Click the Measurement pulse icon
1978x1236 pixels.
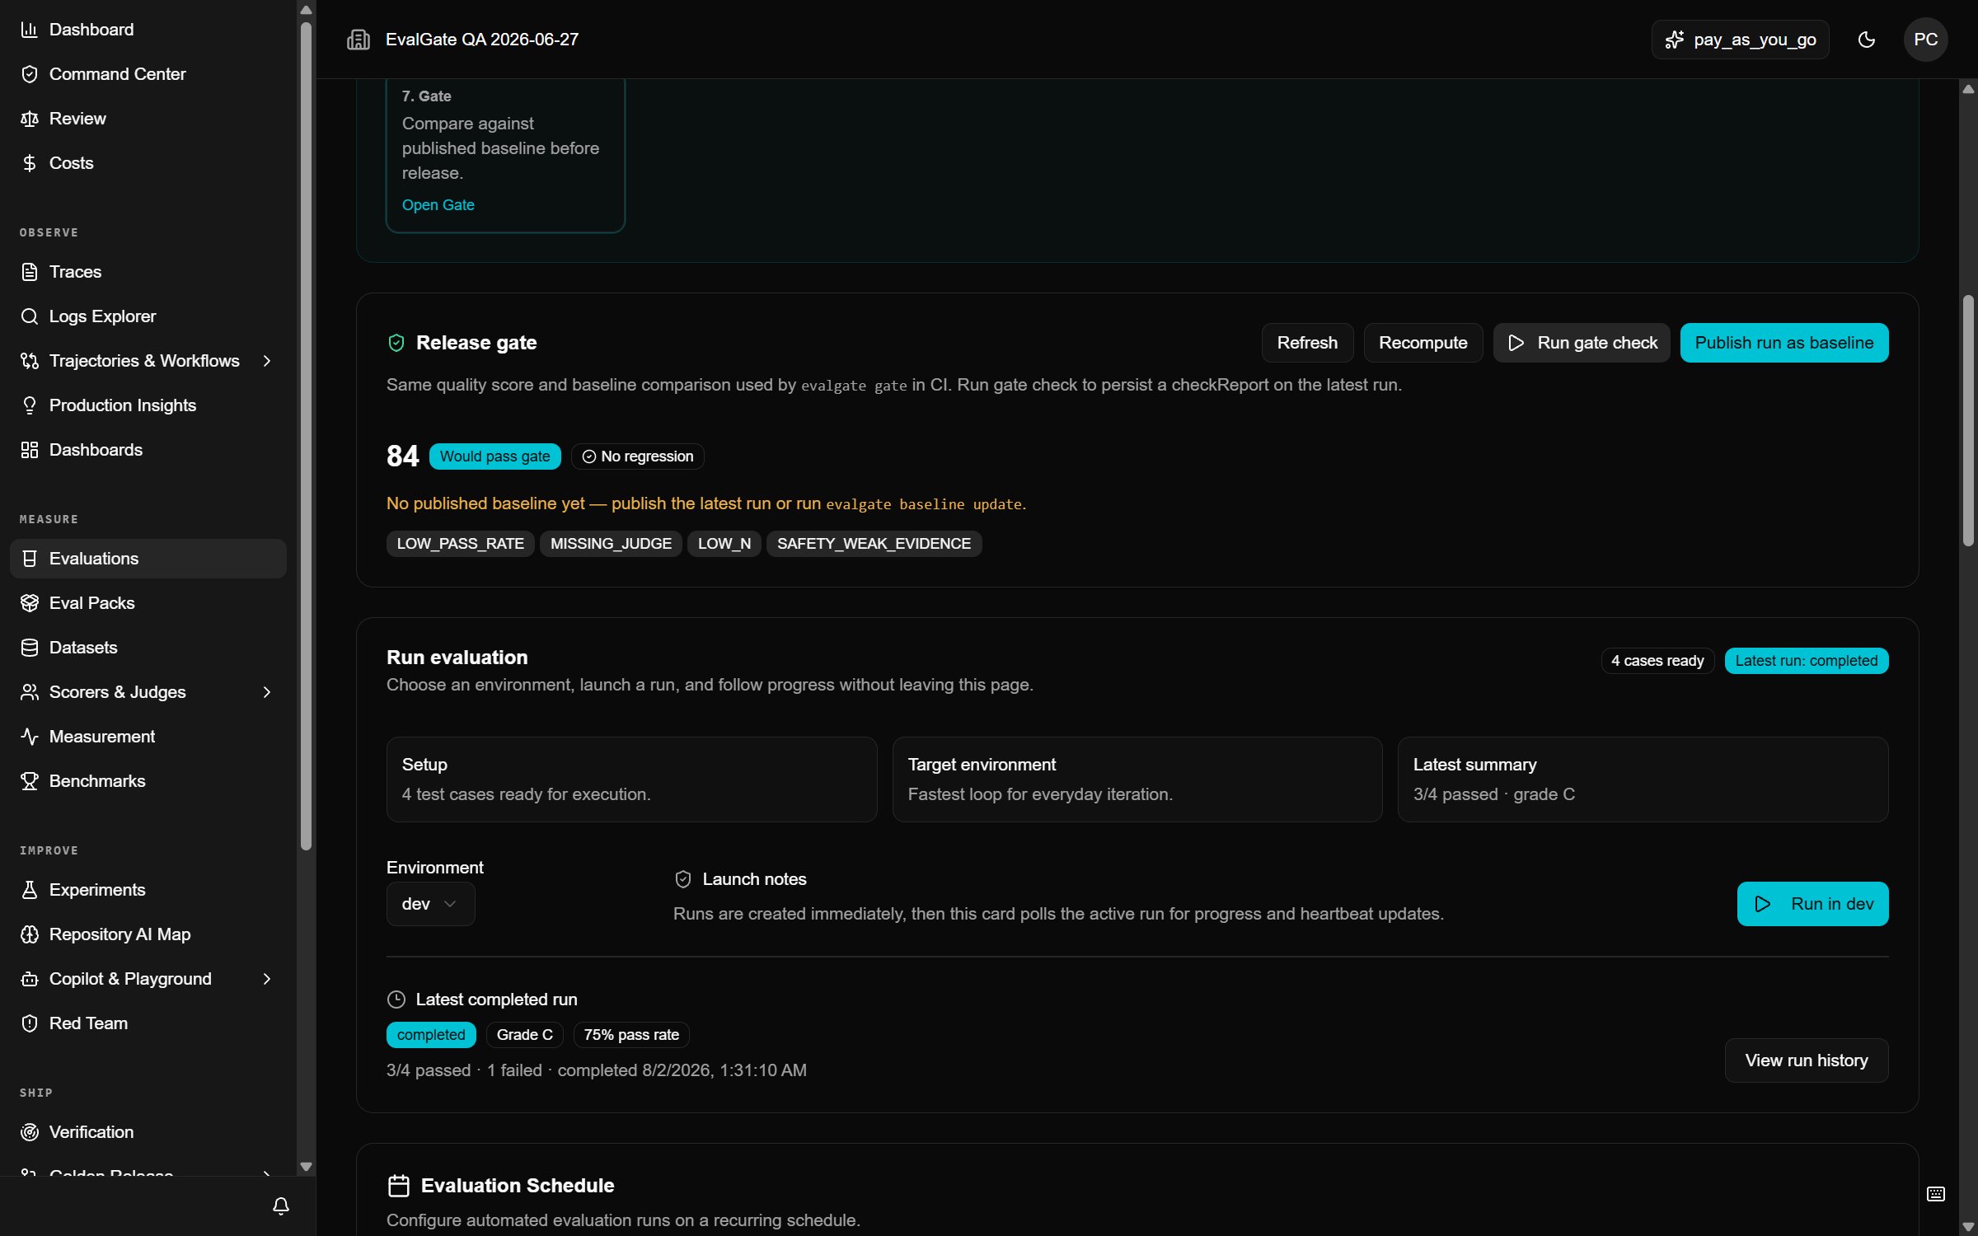(x=30, y=737)
